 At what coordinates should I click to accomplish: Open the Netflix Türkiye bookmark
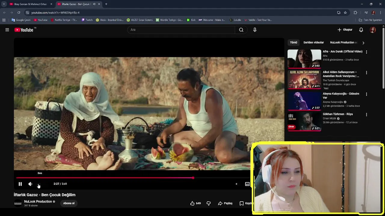pyautogui.click(x=64, y=20)
